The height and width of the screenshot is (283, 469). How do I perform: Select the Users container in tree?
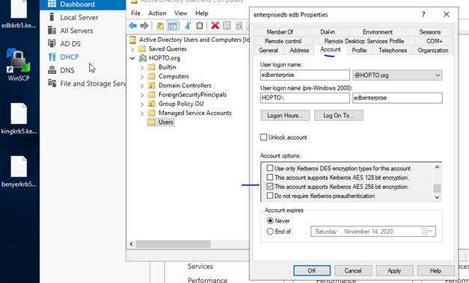click(161, 122)
